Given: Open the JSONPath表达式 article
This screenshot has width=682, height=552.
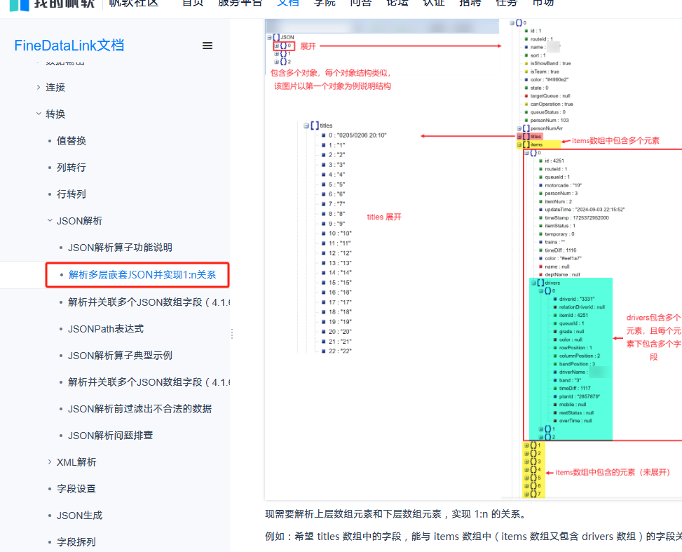Looking at the screenshot, I should (106, 329).
